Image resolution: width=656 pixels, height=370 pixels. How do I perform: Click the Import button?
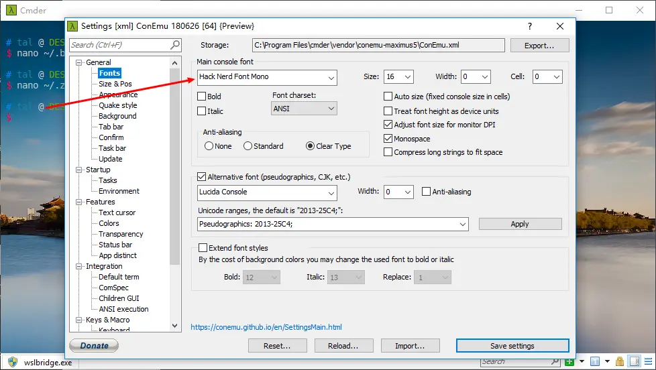coord(410,346)
